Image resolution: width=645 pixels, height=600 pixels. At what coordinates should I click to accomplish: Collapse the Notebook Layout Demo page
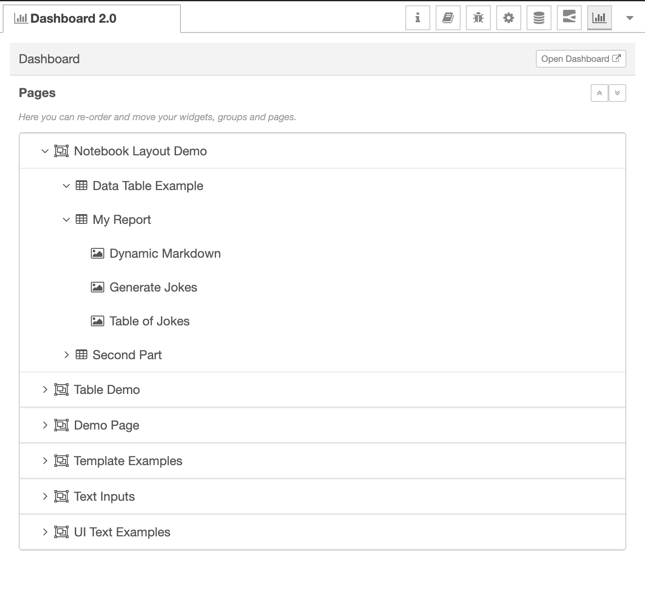click(x=45, y=151)
